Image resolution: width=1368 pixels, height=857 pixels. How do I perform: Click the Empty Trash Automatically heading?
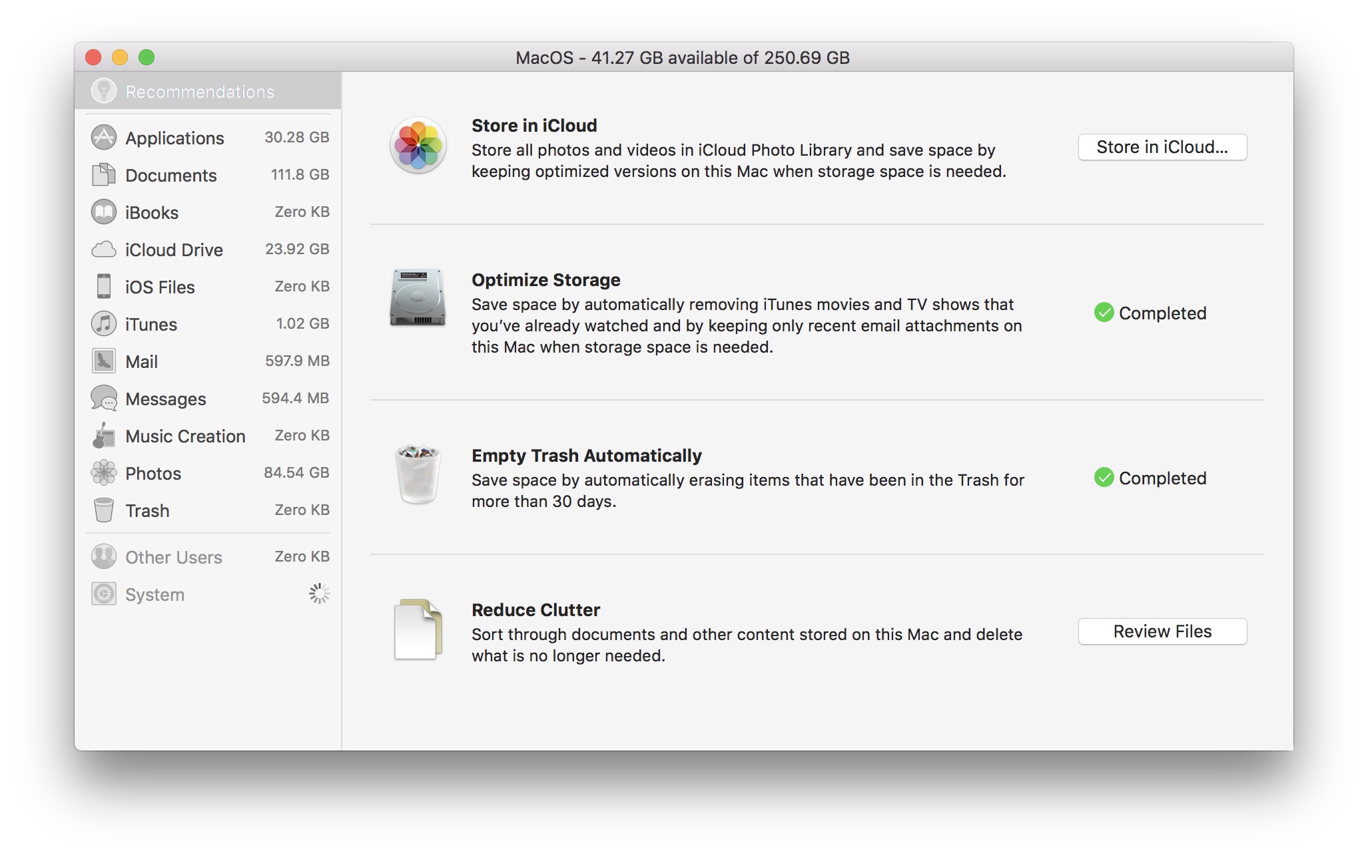[586, 455]
